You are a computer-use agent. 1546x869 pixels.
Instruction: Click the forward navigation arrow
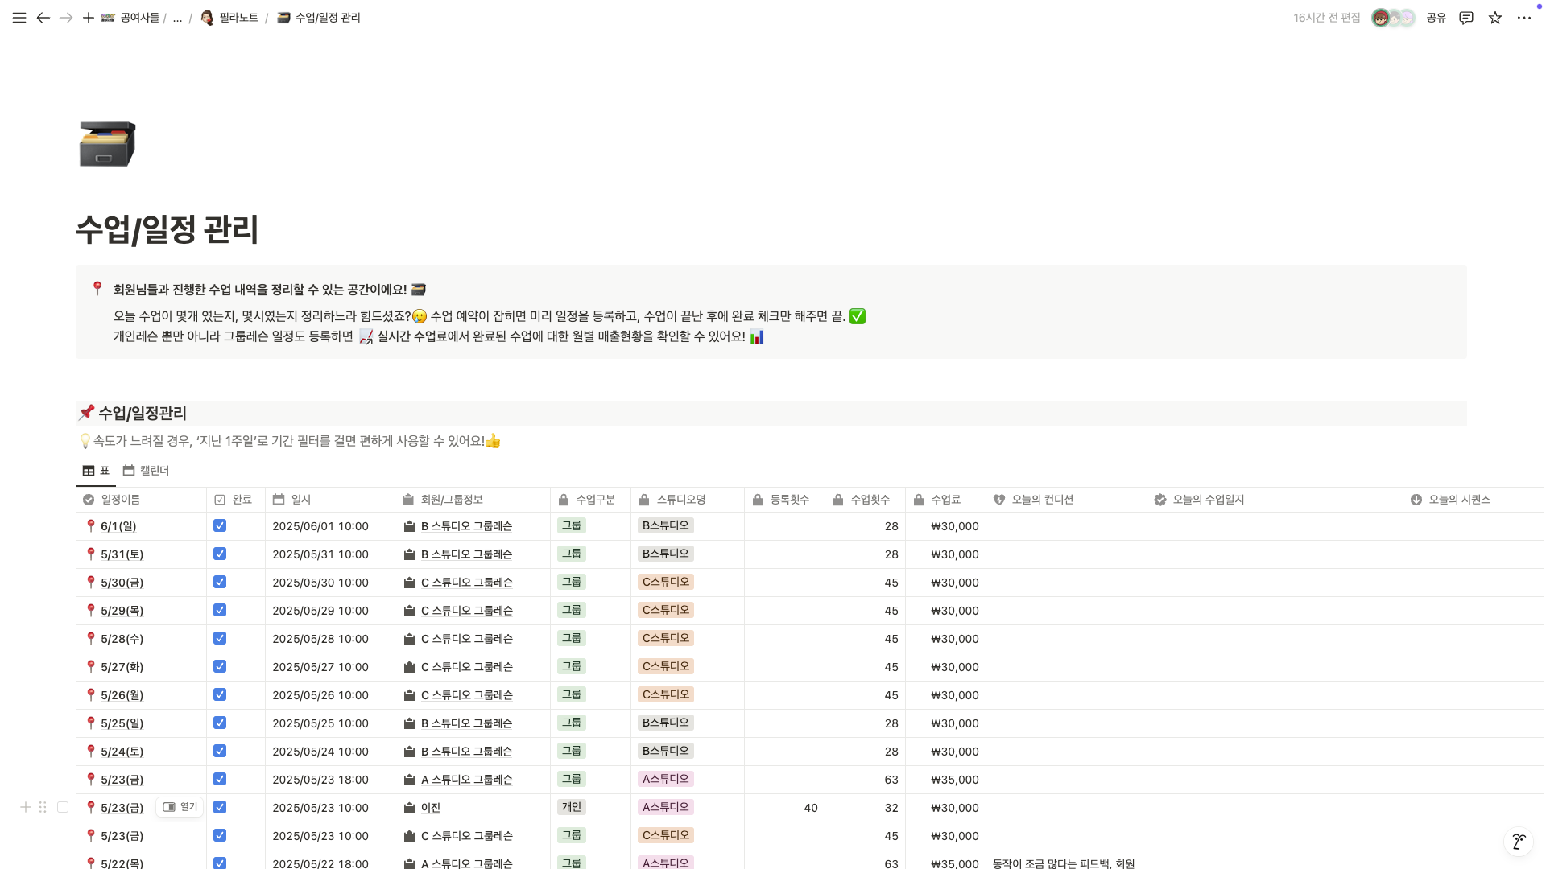pos(66,17)
